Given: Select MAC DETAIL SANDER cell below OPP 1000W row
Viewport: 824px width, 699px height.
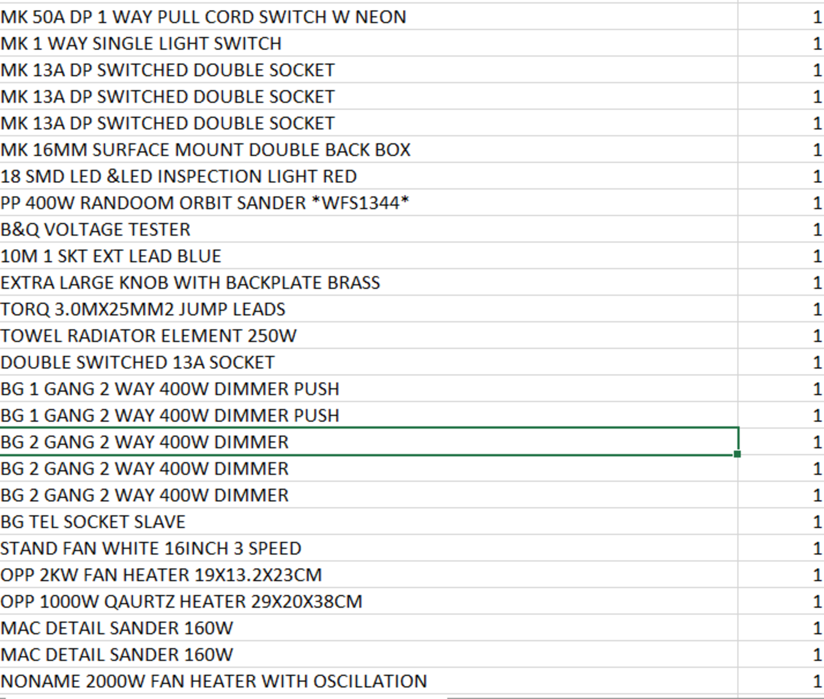Looking at the screenshot, I should [x=369, y=628].
